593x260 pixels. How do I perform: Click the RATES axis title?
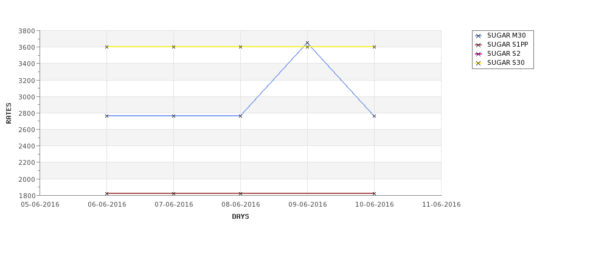point(9,113)
